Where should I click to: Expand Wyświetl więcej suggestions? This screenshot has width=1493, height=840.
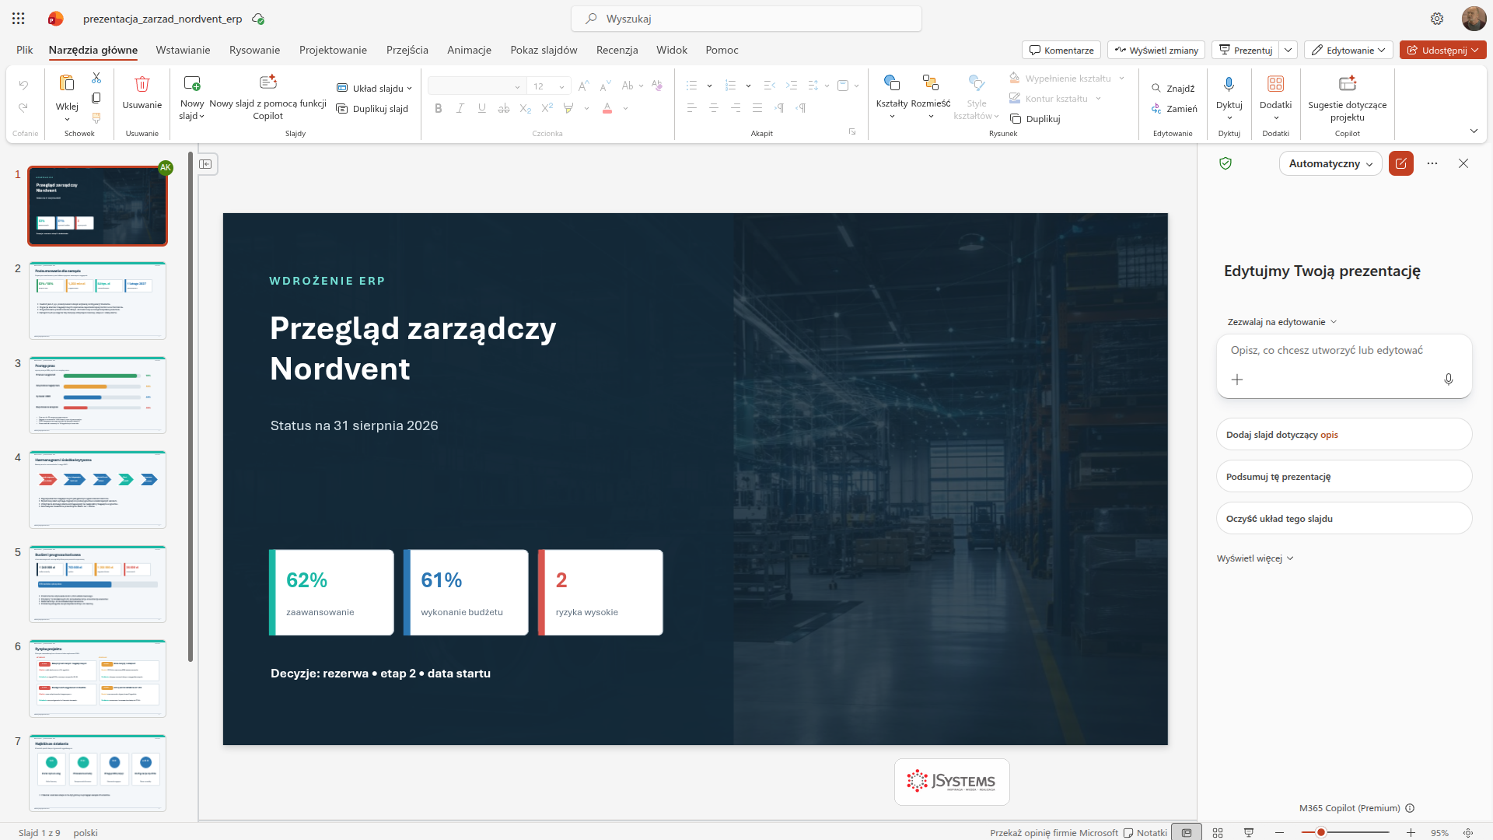(1255, 558)
